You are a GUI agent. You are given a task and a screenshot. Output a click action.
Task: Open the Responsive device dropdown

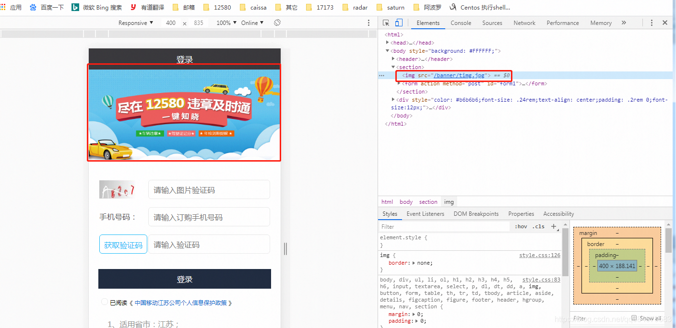[136, 23]
